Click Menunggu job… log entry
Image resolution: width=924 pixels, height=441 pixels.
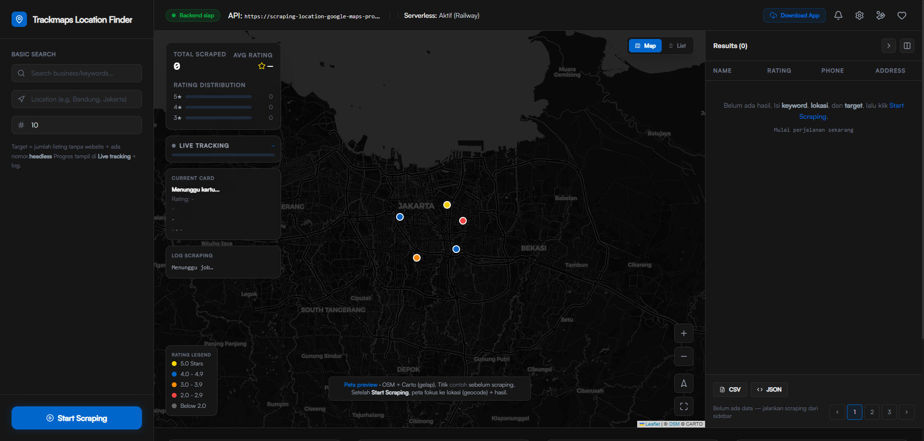(x=192, y=267)
